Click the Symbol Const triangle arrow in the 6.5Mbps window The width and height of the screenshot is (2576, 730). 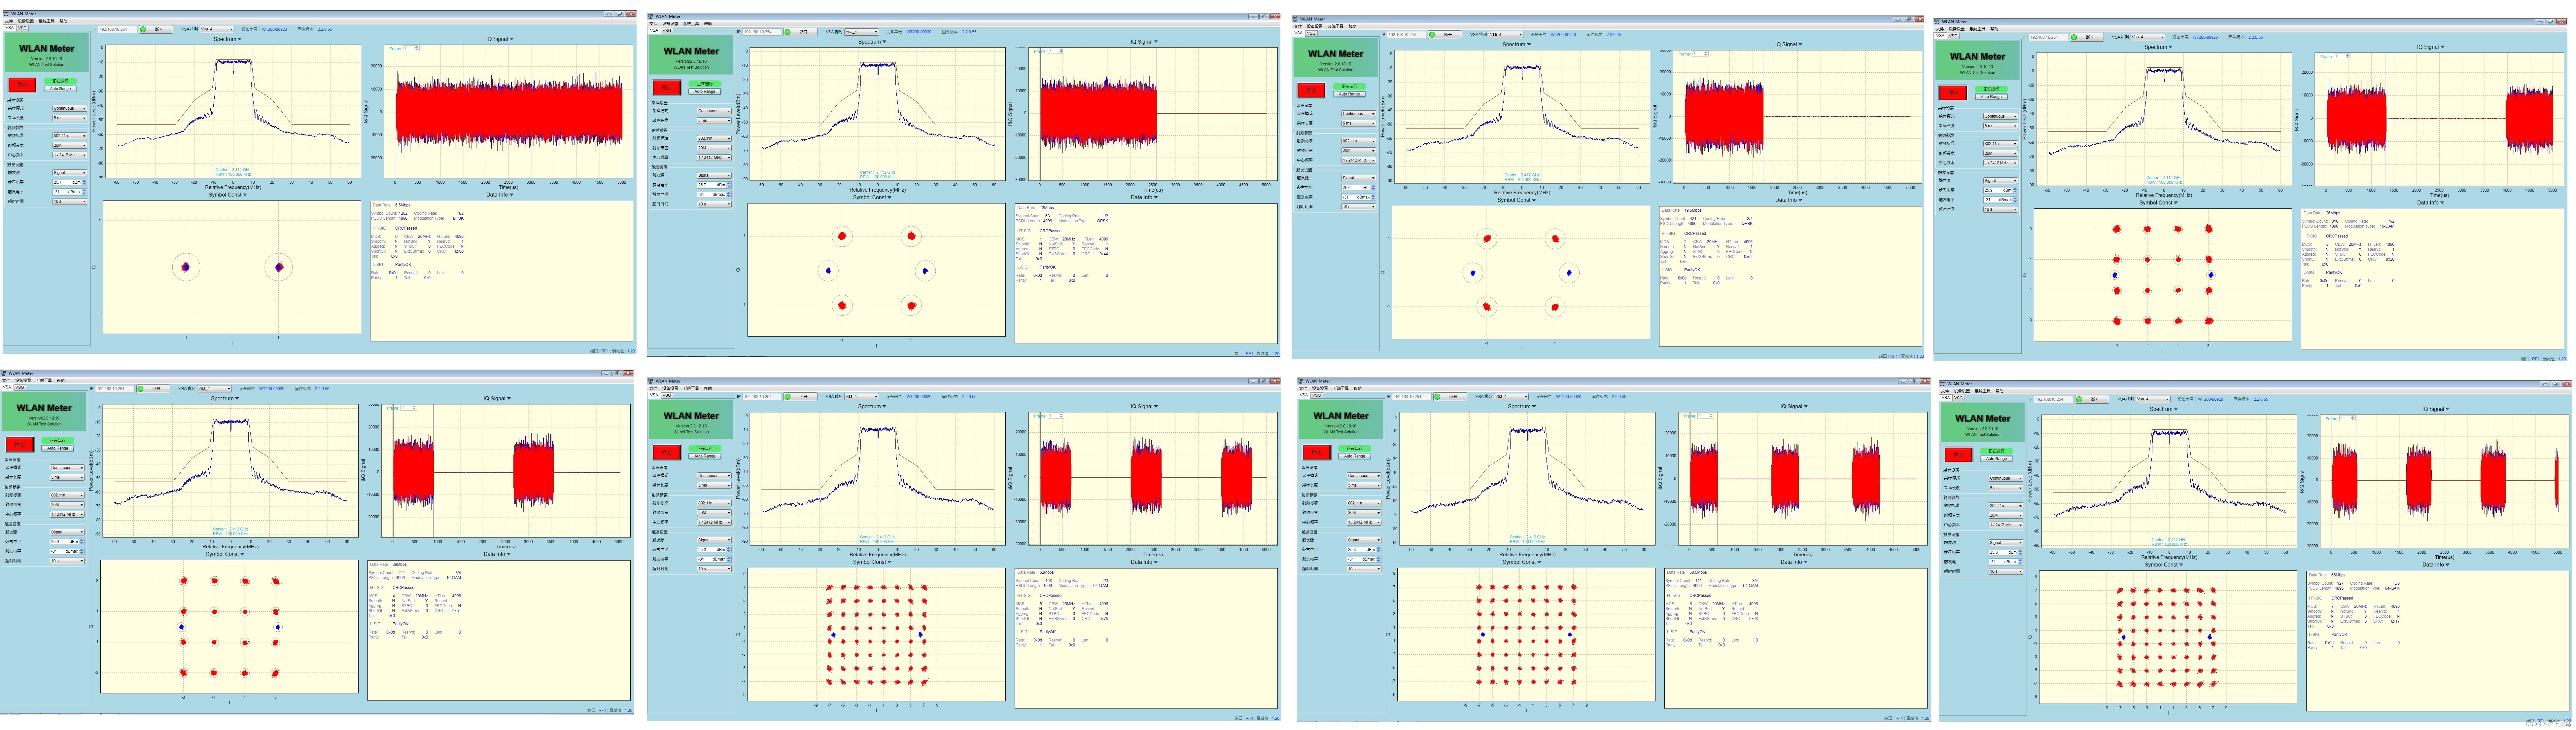pyautogui.click(x=245, y=195)
